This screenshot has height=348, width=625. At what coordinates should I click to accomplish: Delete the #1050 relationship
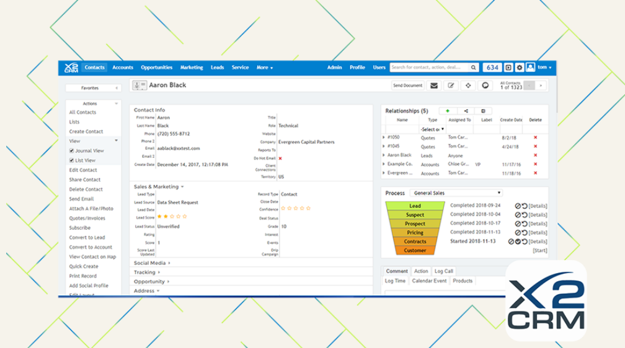point(535,137)
